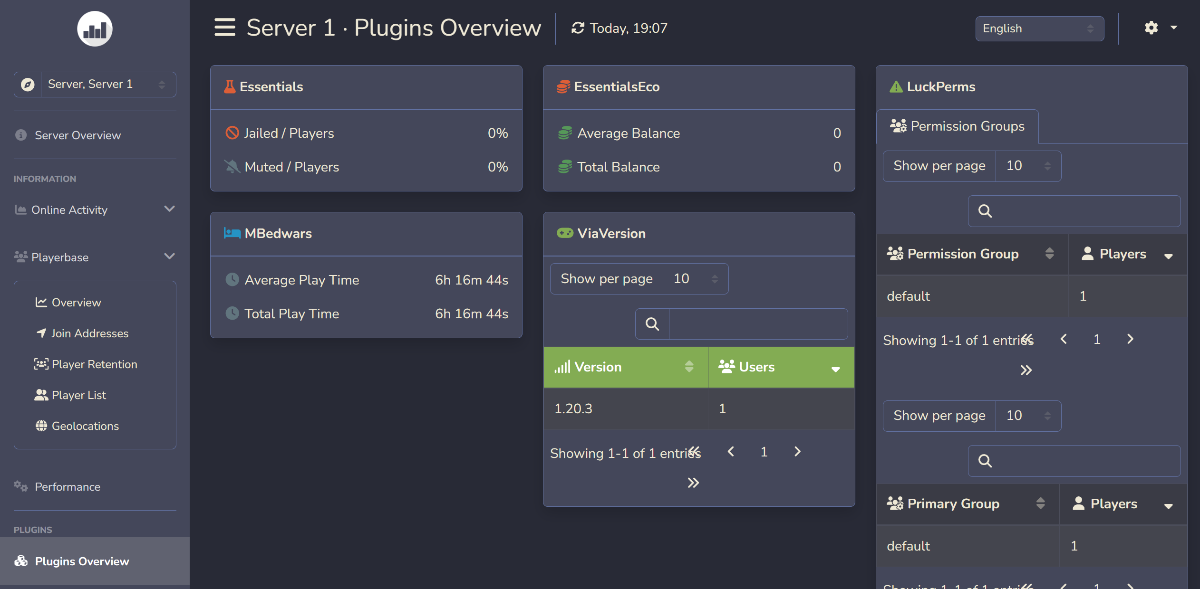Screen dimensions: 1200x589
Task: Click the ViaVersion table search icon
Action: (652, 324)
